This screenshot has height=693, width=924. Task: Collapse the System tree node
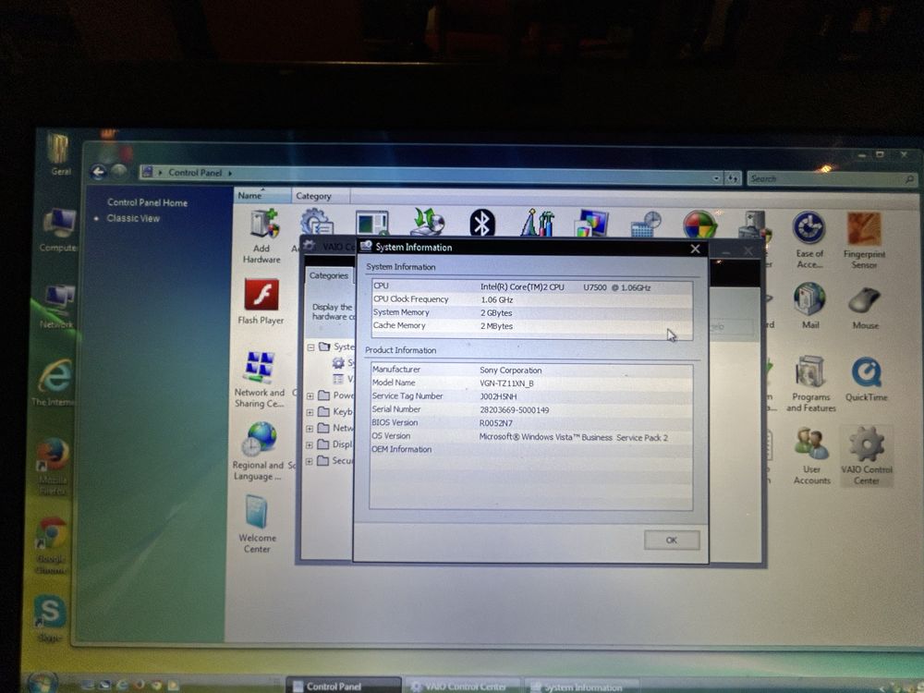tap(310, 347)
